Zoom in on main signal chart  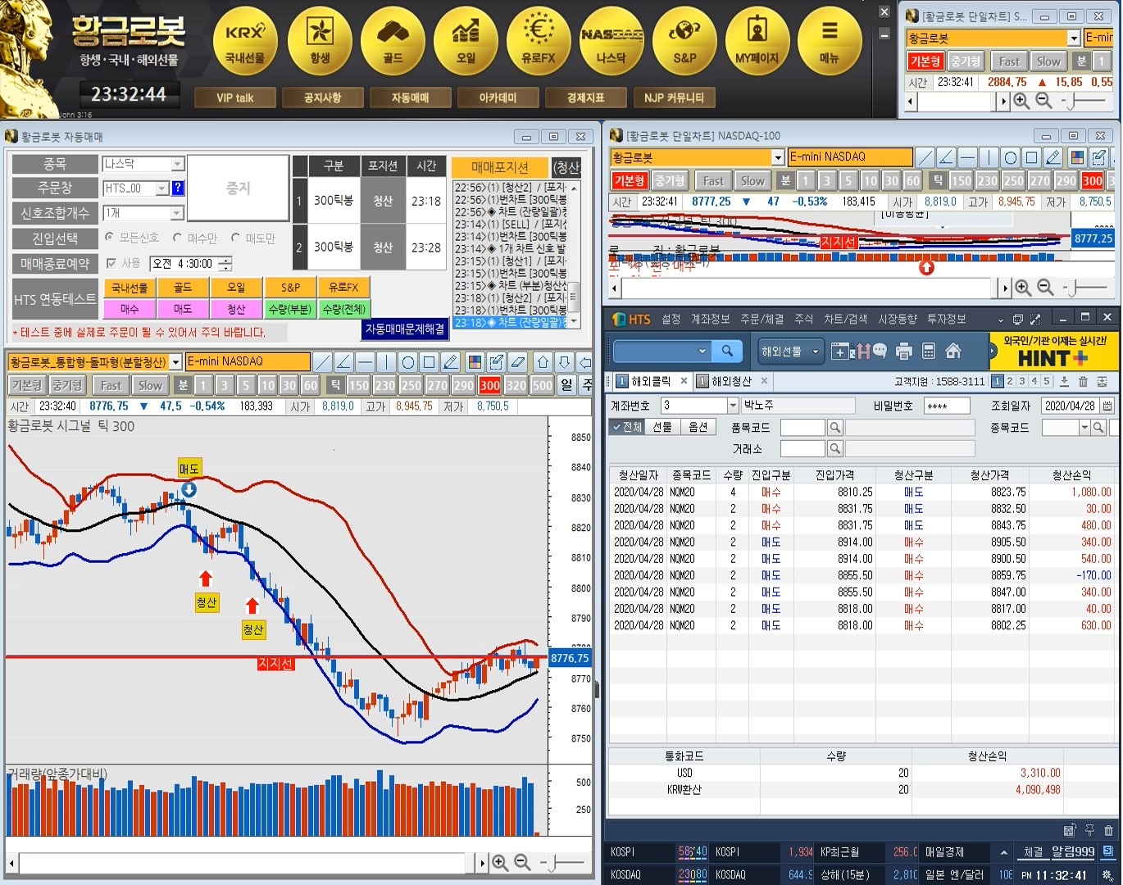tap(500, 862)
